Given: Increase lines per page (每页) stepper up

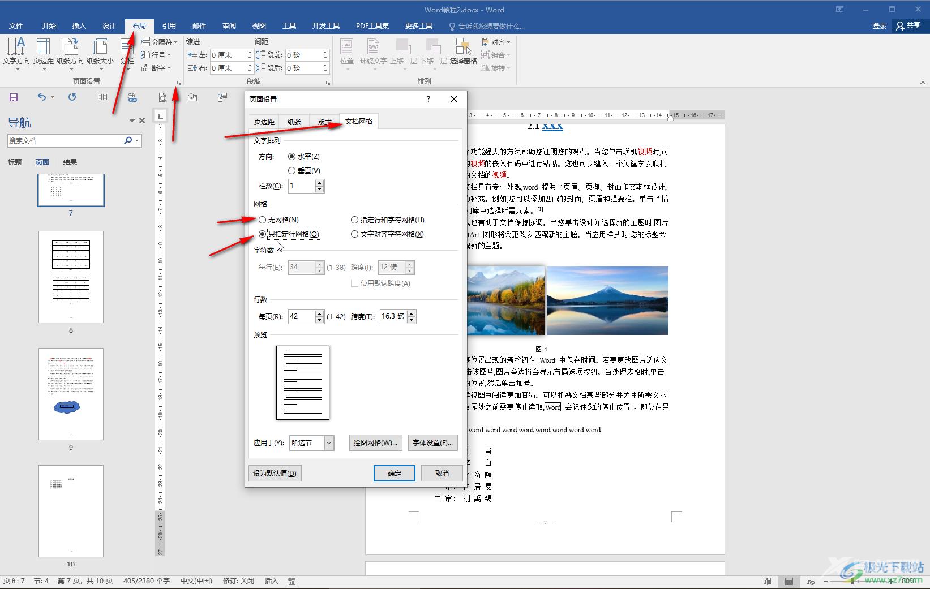Looking at the screenshot, I should (x=319, y=313).
